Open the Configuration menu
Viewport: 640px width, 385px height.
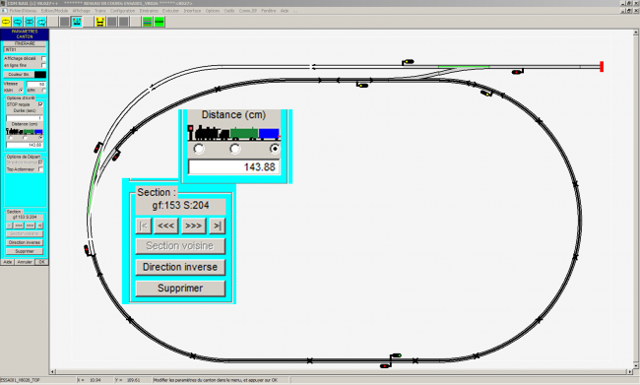[x=122, y=11]
